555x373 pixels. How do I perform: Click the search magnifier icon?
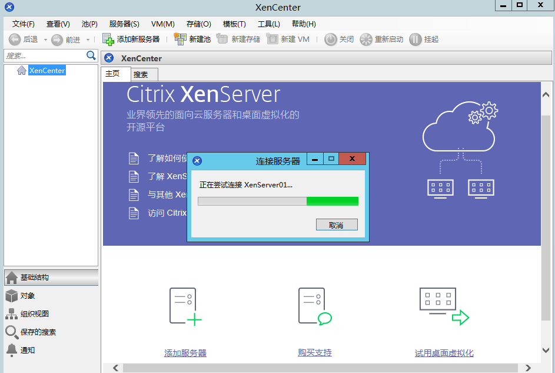[91, 55]
